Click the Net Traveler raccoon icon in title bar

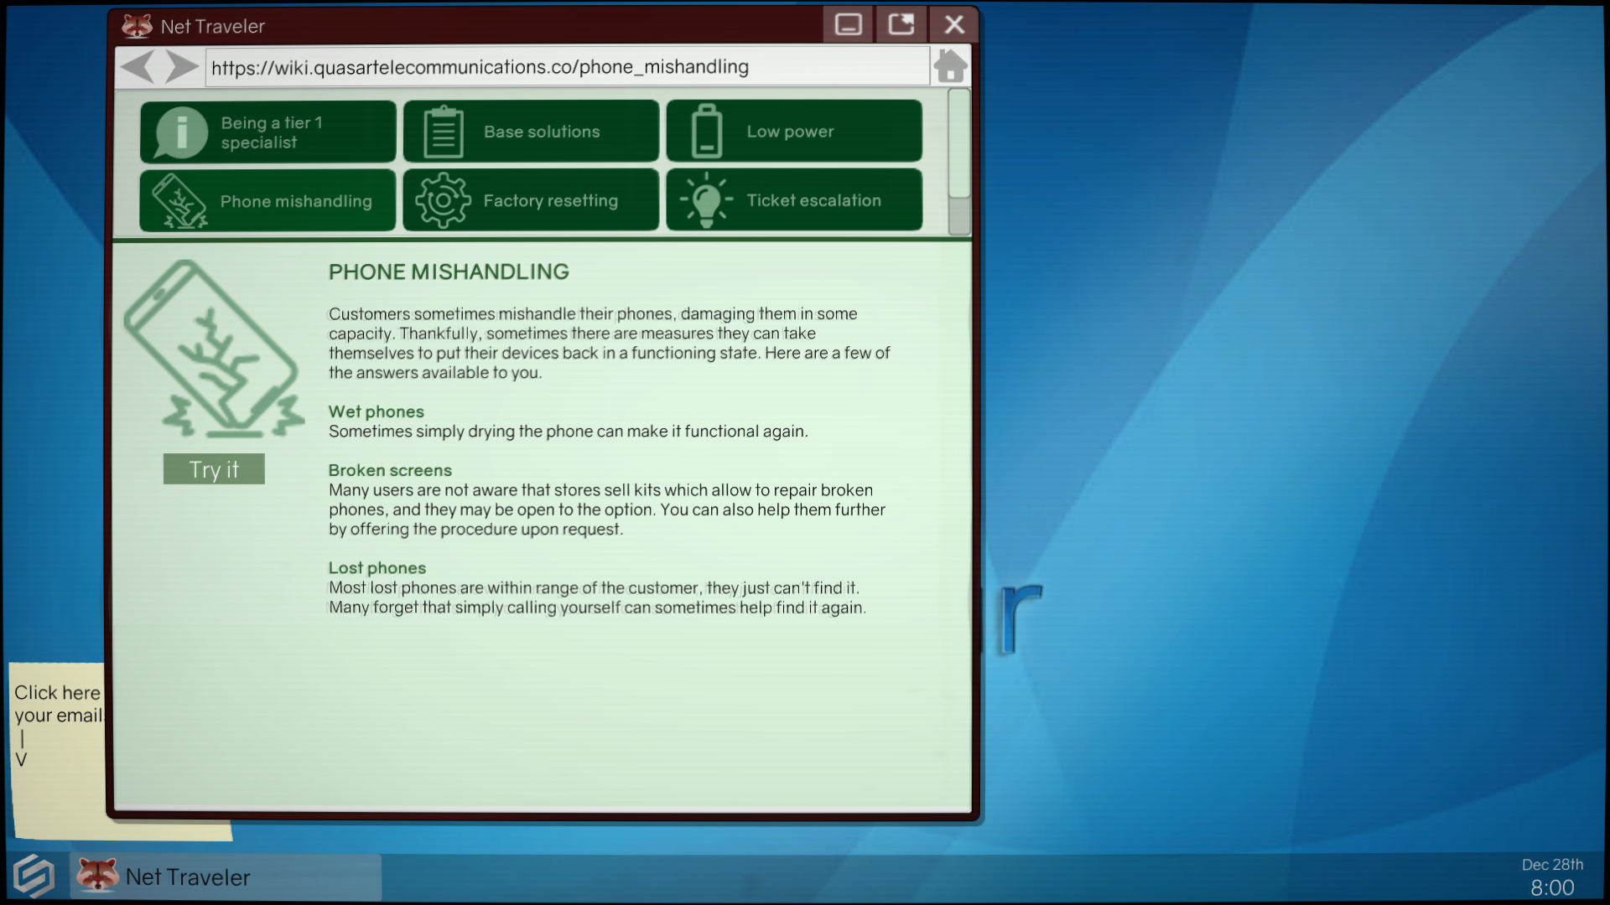(x=137, y=25)
